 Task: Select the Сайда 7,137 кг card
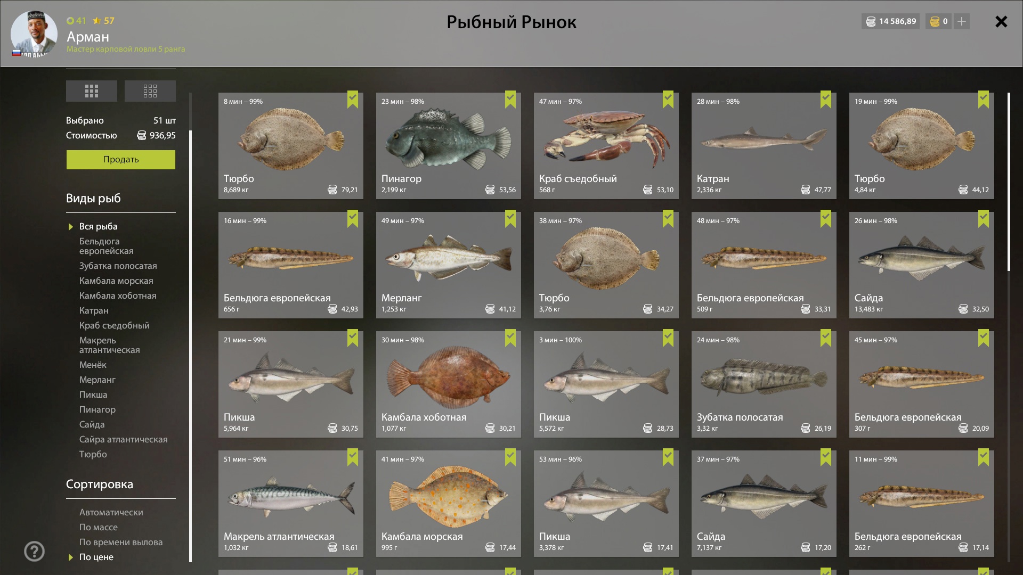point(764,504)
